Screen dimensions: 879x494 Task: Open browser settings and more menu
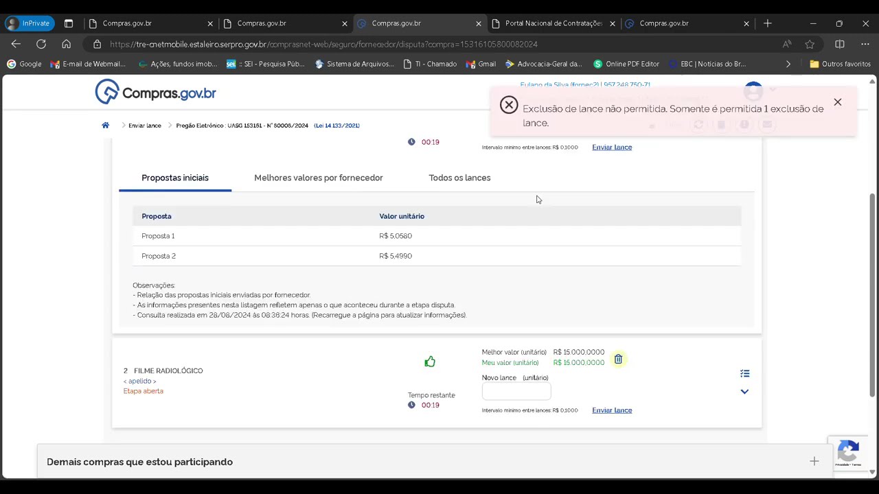[865, 44]
